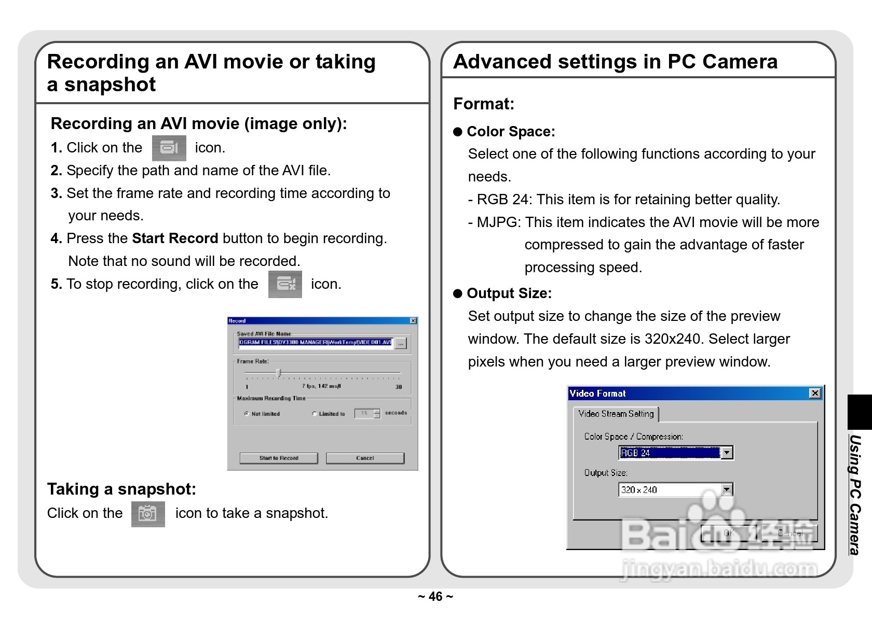Click the snapshot camera icon
Image resolution: width=872 pixels, height=618 pixels.
pos(148,514)
